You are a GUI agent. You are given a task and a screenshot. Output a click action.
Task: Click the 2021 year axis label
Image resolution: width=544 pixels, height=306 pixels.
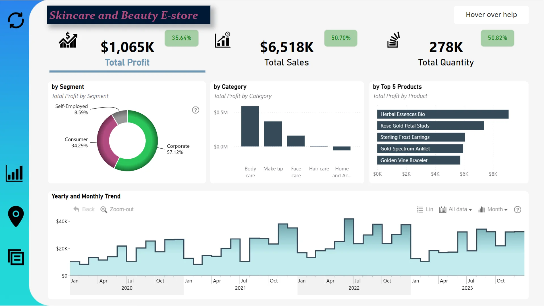pos(240,288)
